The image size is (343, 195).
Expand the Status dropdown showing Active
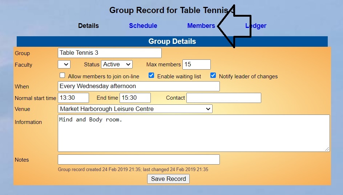[x=117, y=65]
